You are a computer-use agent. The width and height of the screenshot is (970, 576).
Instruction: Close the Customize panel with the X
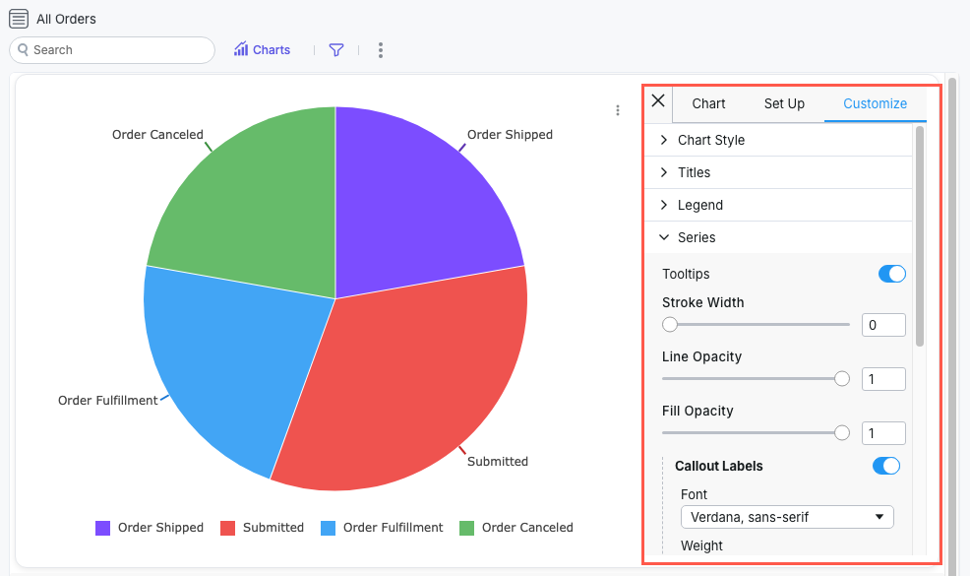(658, 100)
